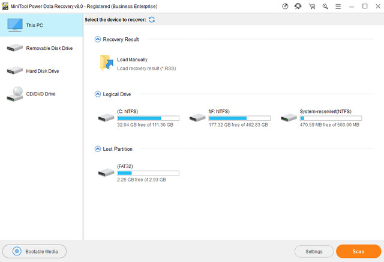This screenshot has width=384, height=262.
Task: Click 'Lost Partition' section heading
Action: [x=118, y=149]
